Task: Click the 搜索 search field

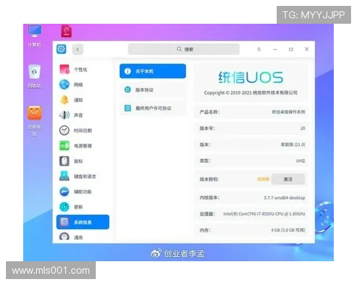Action: [x=183, y=49]
